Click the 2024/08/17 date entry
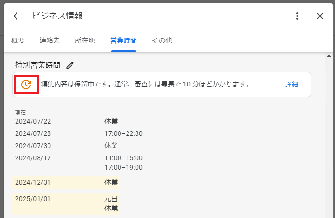The width and height of the screenshot is (335, 218). (33, 158)
